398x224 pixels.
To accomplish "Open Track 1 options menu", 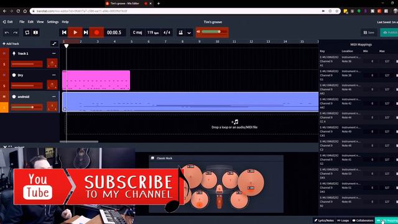I will (54, 54).
